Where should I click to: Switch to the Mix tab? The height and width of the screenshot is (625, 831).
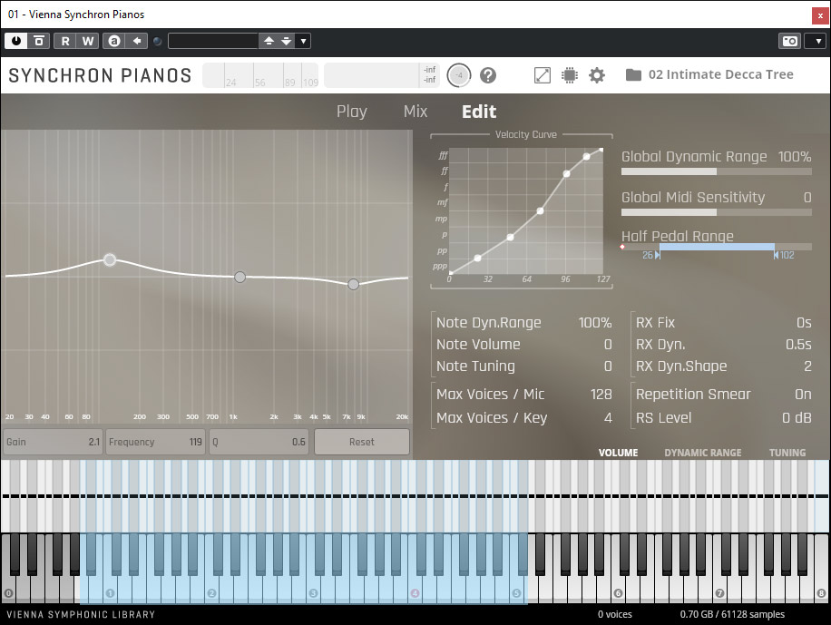coord(415,112)
